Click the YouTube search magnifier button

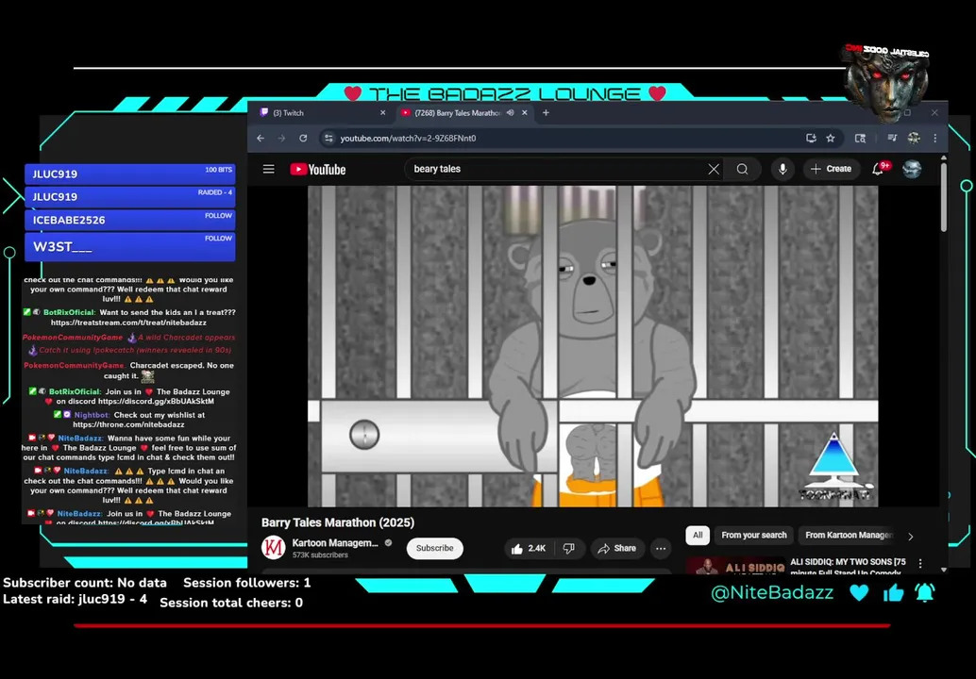pos(742,169)
